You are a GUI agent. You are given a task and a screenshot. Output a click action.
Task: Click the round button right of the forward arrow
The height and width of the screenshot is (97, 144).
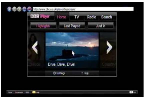point(24,9)
